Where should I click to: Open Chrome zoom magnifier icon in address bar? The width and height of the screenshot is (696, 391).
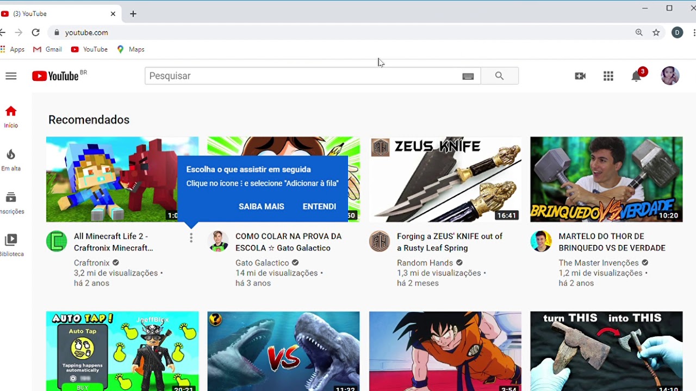tap(639, 33)
